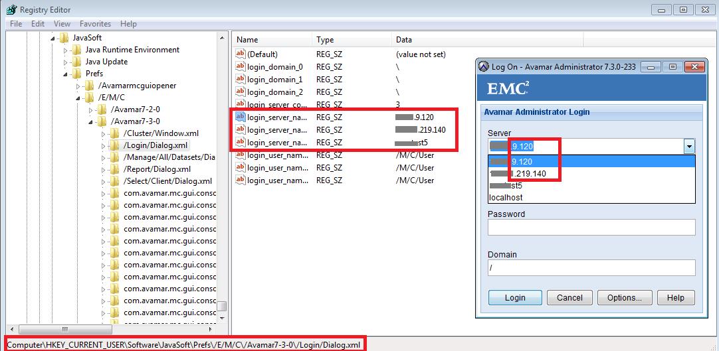Click the Registry Editor title bar icon
The height and width of the screenshot is (351, 719).
12,9
